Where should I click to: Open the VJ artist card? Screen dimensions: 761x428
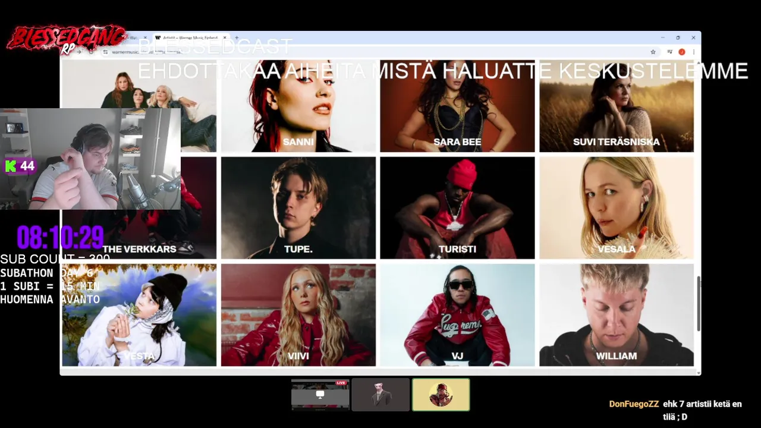[457, 315]
